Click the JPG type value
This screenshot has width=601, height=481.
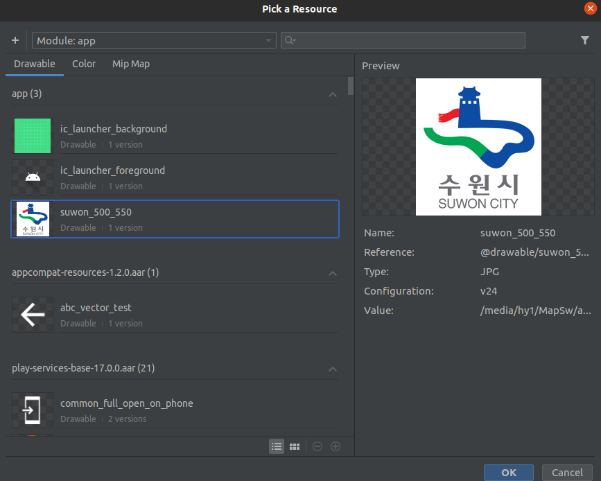[489, 272]
